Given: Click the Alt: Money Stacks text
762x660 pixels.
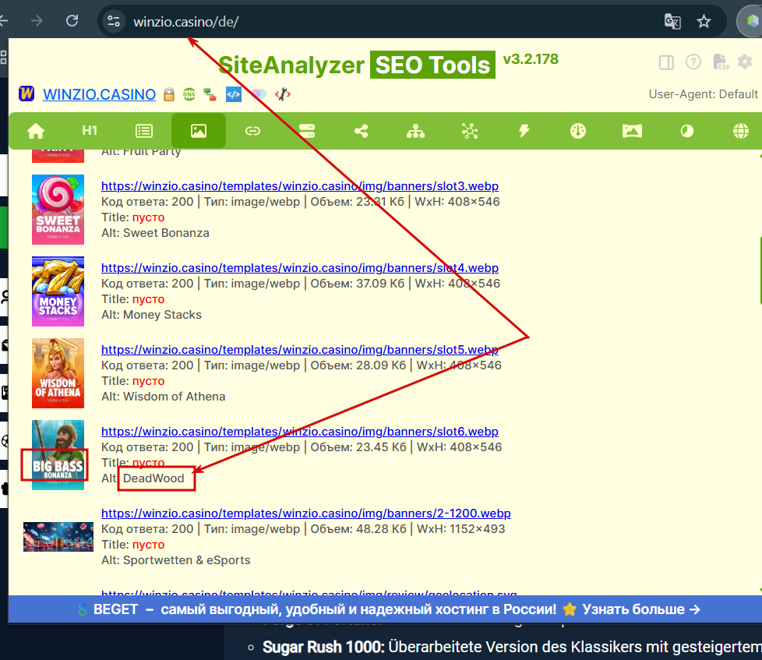Looking at the screenshot, I should tap(152, 315).
